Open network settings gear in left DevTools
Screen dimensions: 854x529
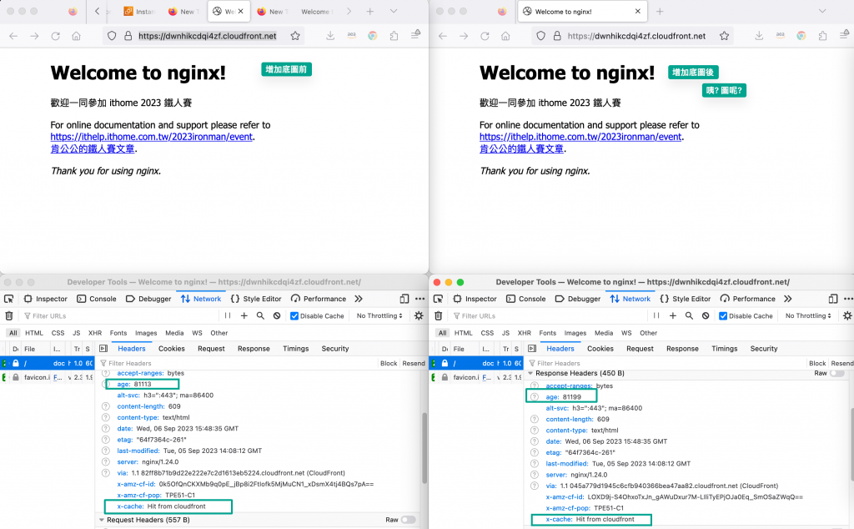click(x=419, y=315)
